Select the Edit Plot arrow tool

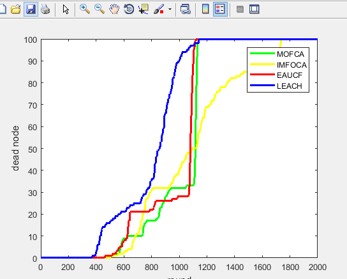click(x=66, y=10)
